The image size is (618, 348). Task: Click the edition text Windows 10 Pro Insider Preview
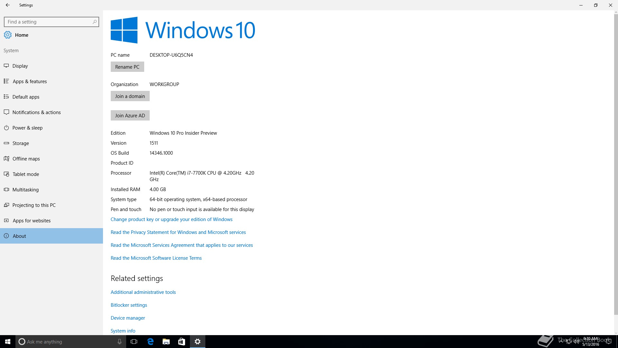tap(183, 133)
